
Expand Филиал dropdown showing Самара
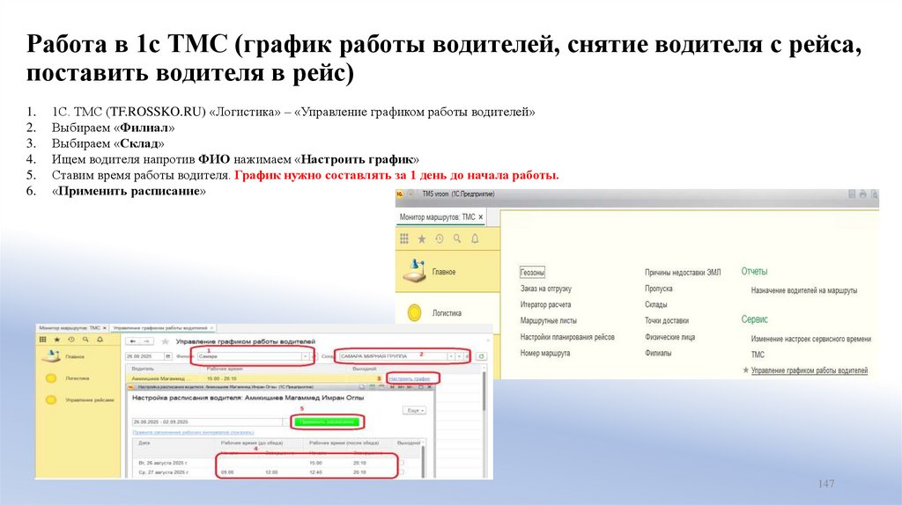point(305,356)
